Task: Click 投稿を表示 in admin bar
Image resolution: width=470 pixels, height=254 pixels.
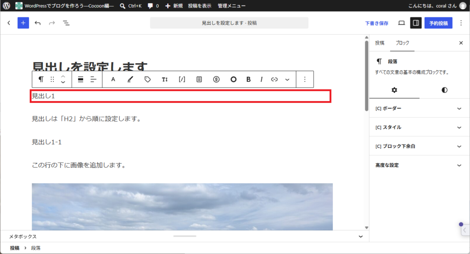Action: point(199,5)
